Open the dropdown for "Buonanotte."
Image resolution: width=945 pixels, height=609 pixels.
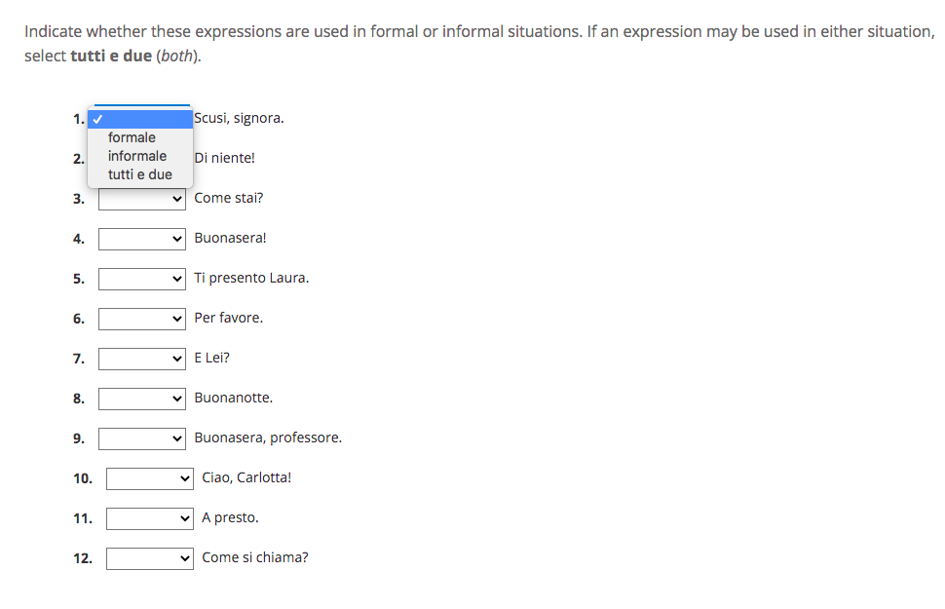141,398
